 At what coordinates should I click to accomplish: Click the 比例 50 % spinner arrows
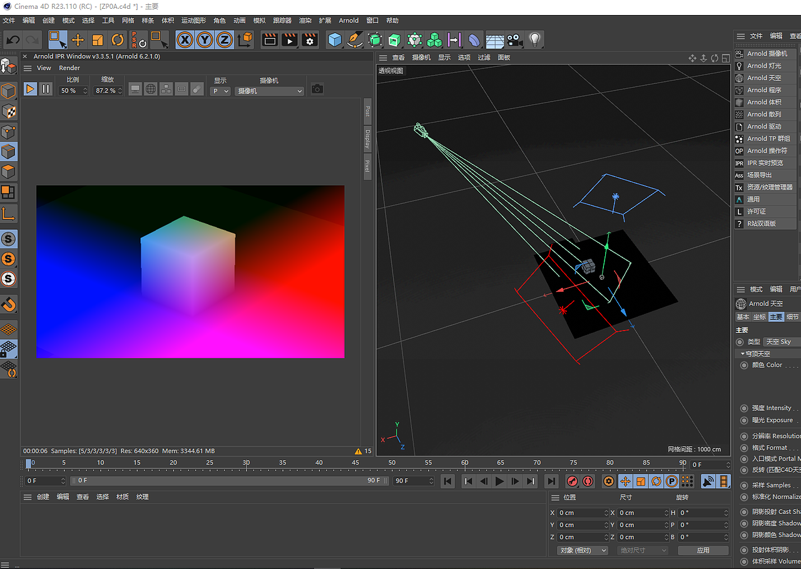(86, 91)
